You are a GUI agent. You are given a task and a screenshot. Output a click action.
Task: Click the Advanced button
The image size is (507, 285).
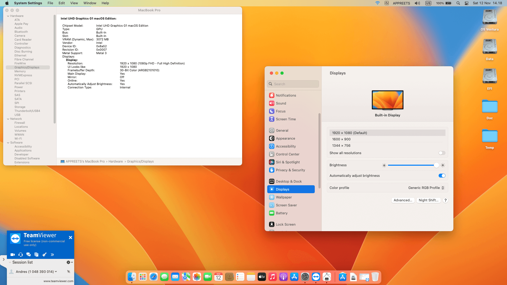403,200
